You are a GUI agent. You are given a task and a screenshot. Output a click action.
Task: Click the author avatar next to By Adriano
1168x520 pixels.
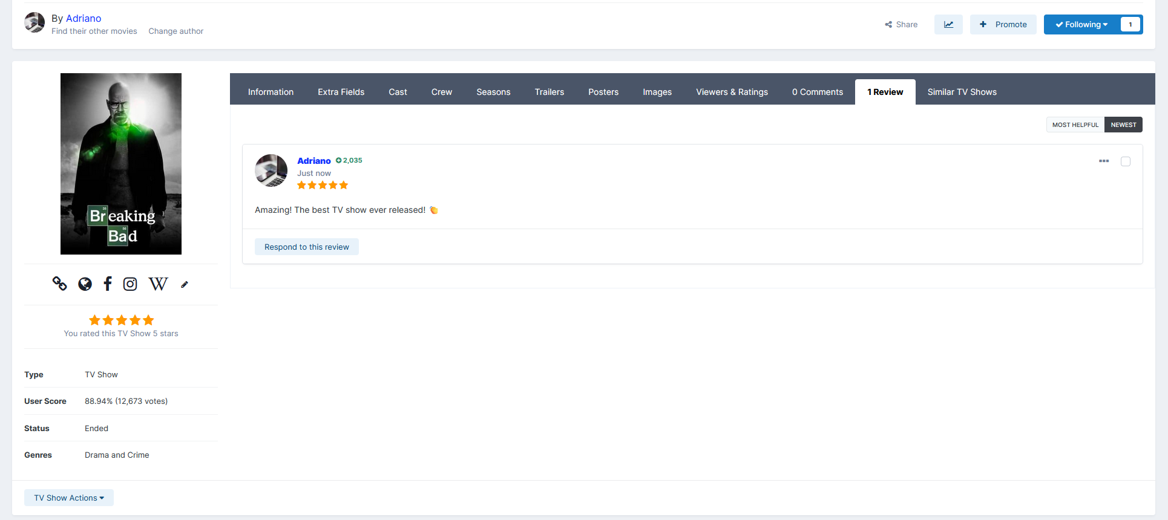(34, 23)
